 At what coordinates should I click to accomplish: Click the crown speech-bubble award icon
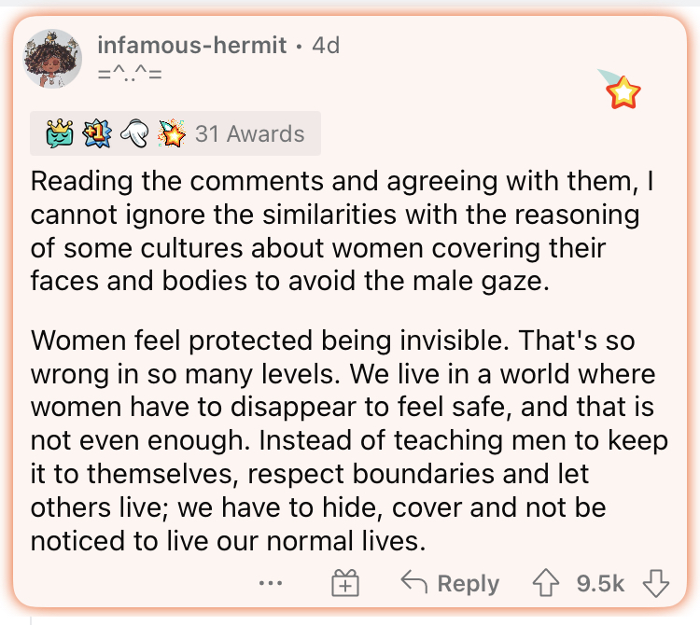coord(60,133)
